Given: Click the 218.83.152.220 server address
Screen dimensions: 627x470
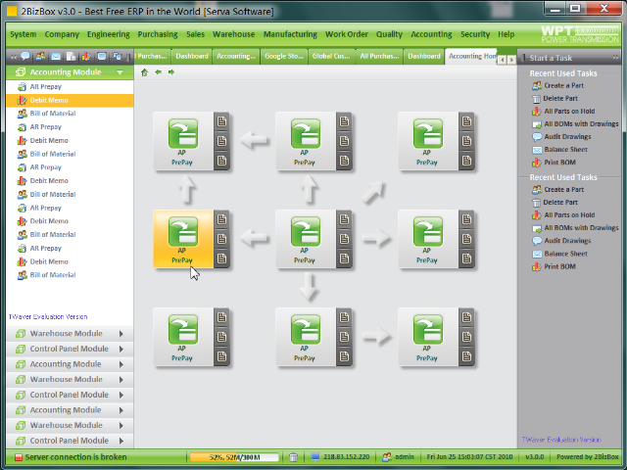Looking at the screenshot, I should pyautogui.click(x=346, y=457).
